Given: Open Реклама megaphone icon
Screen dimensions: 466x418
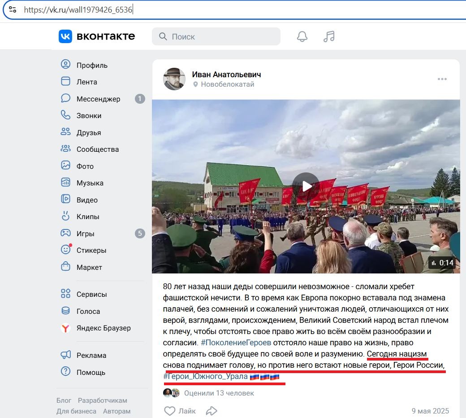Looking at the screenshot, I should click(66, 355).
